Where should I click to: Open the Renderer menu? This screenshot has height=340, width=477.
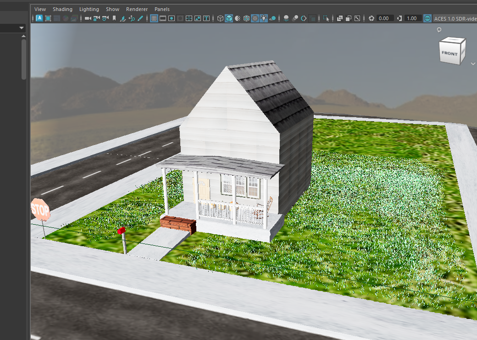(137, 9)
